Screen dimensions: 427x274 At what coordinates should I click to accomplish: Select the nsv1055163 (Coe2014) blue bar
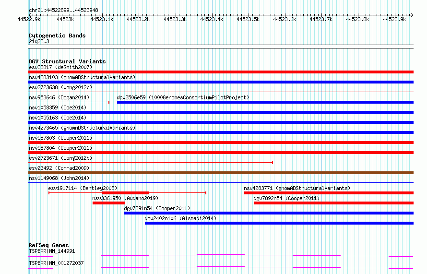click(x=221, y=122)
